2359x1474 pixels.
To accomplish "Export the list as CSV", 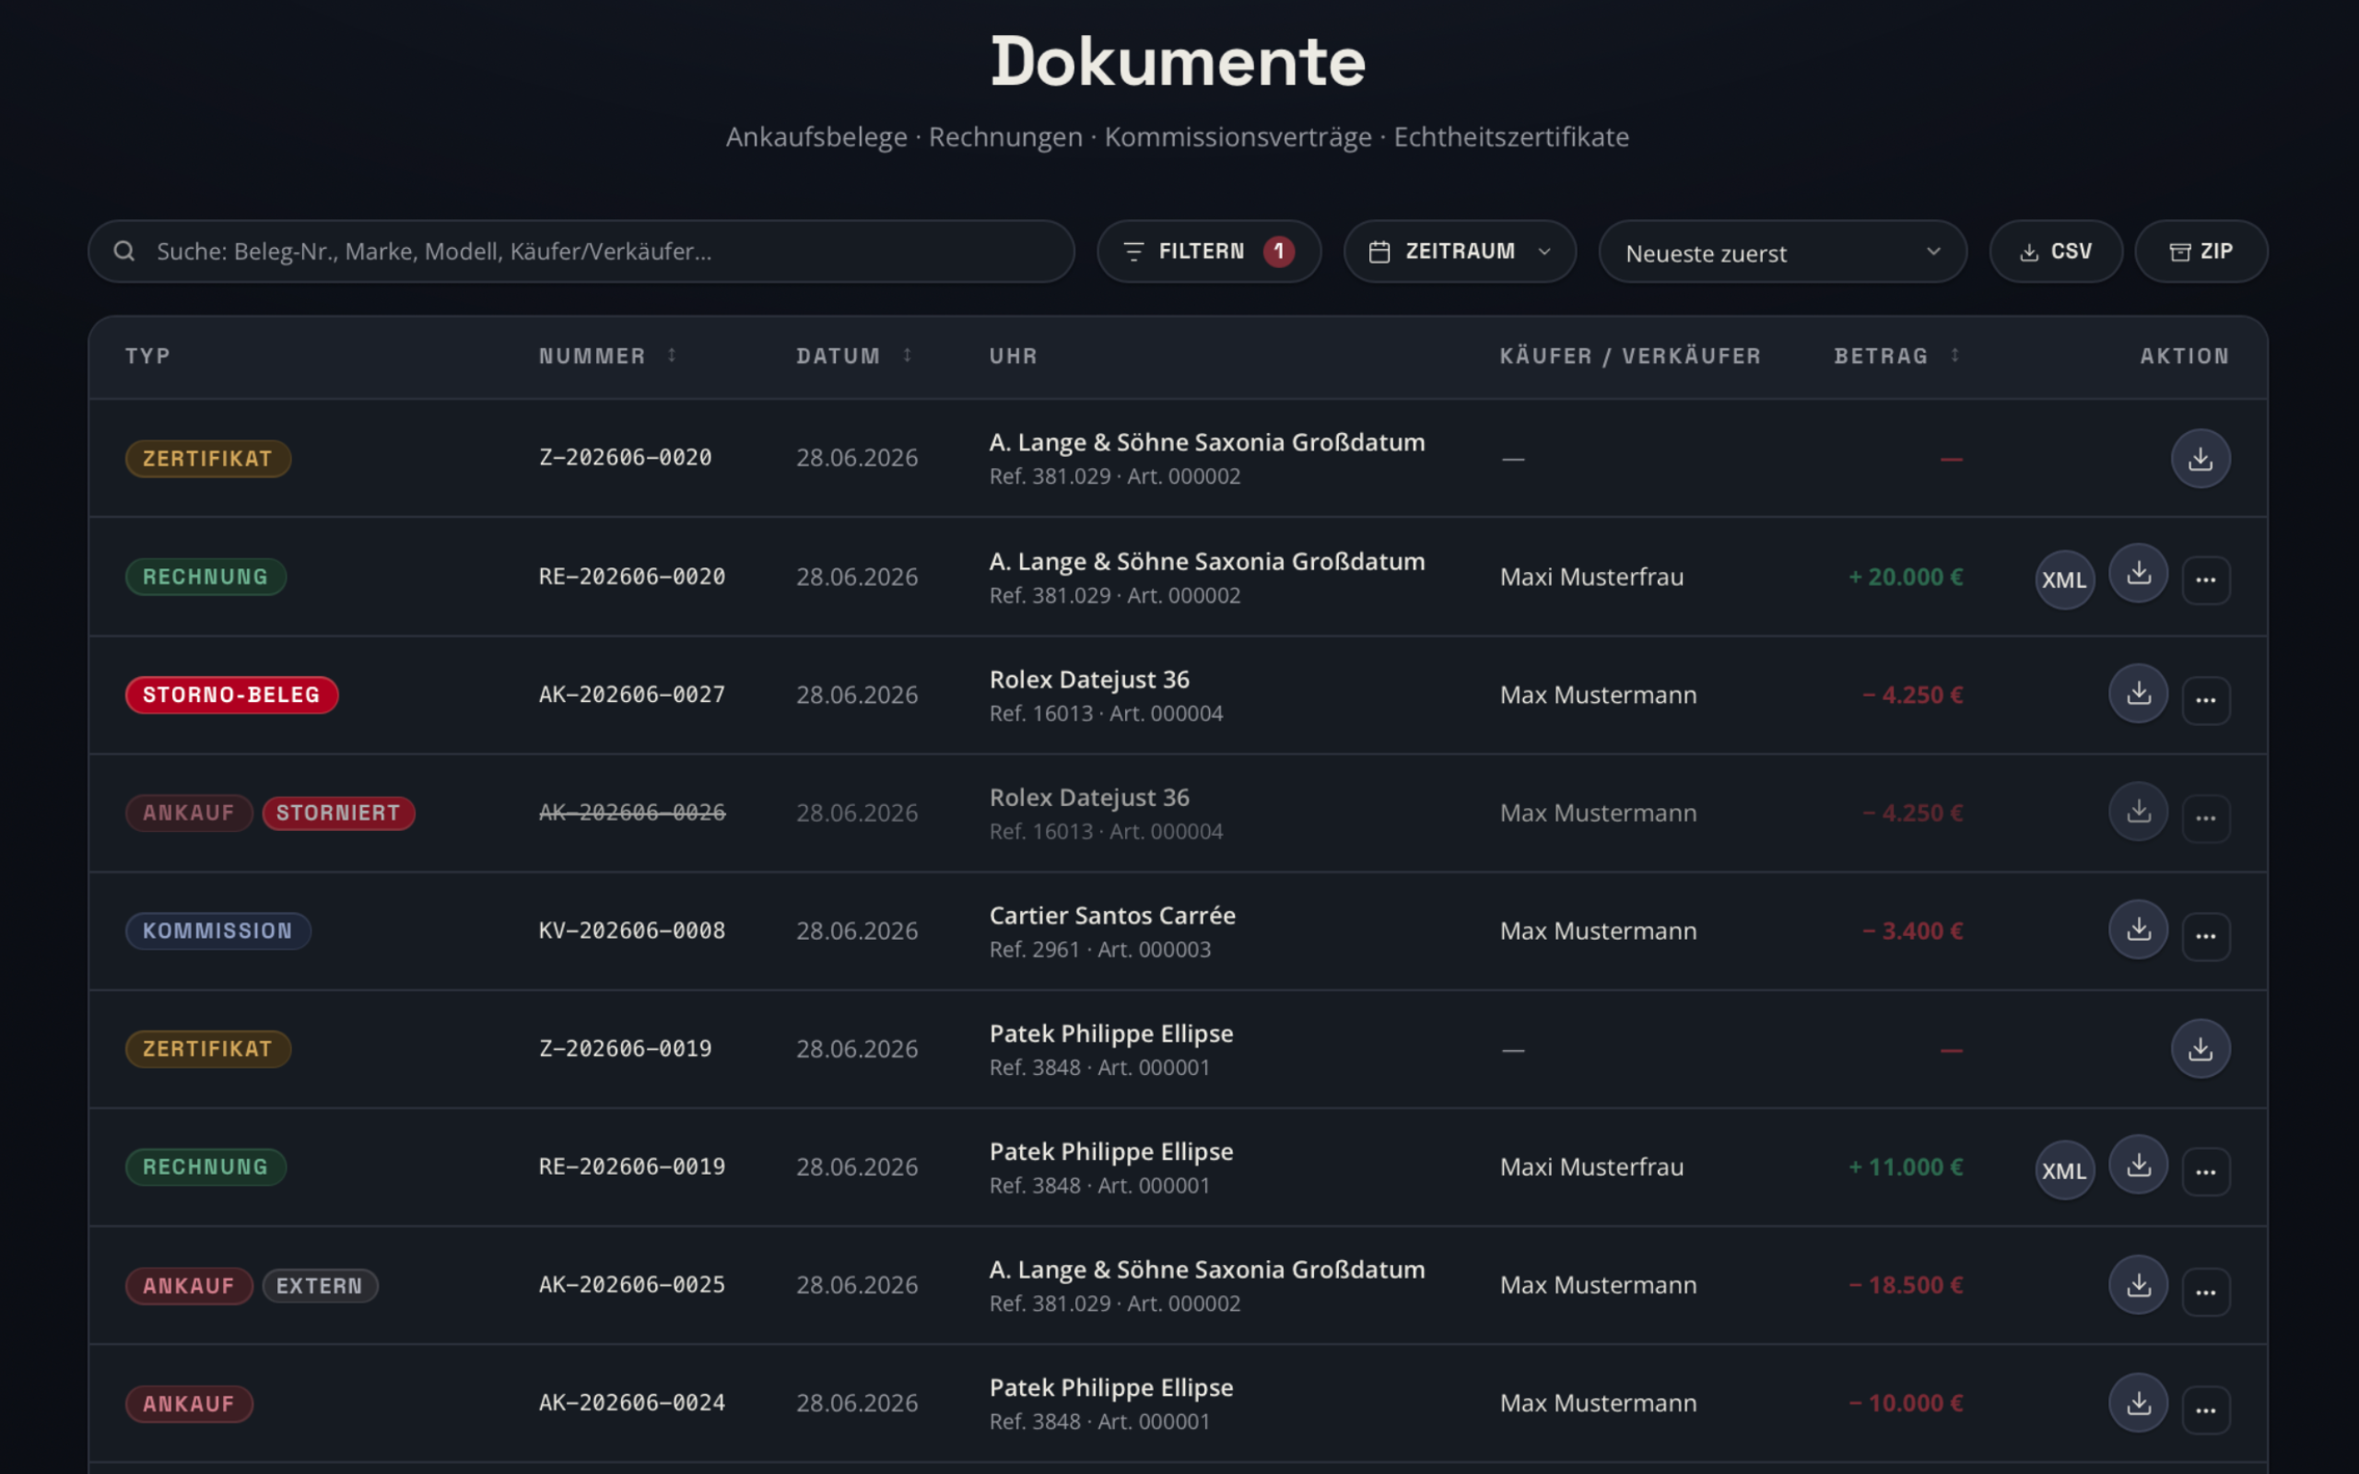I will (x=2055, y=252).
